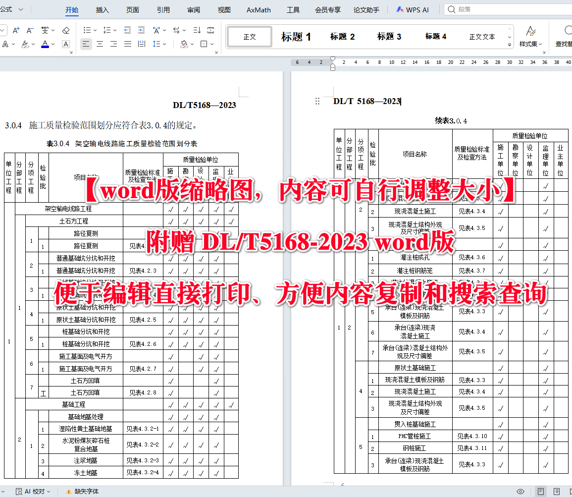This screenshot has width=572, height=497.
Task: Apply the 标题 4 style
Action: (436, 37)
